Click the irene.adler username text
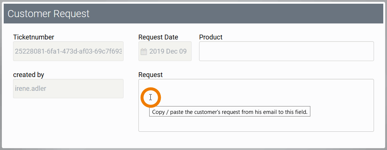 tap(30, 89)
